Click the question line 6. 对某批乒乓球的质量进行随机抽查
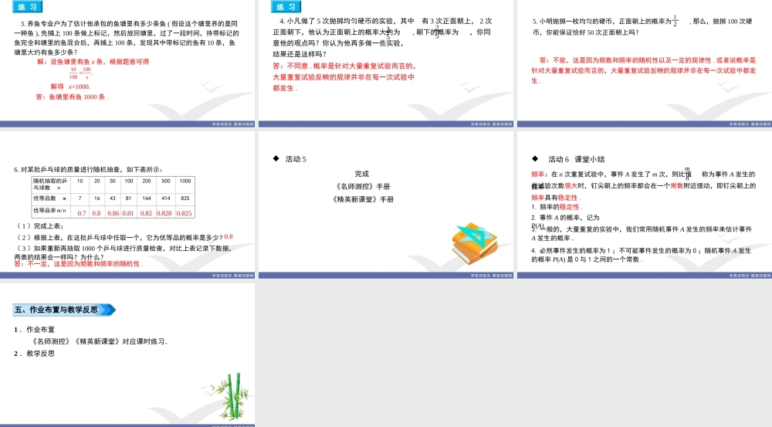 pos(88,169)
